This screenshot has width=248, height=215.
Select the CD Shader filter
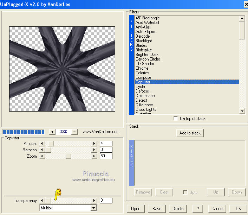[x=187, y=64]
